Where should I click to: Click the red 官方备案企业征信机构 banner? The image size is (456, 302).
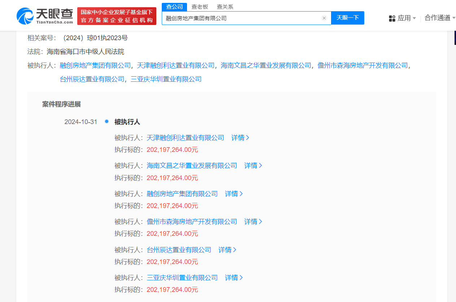[x=117, y=16]
